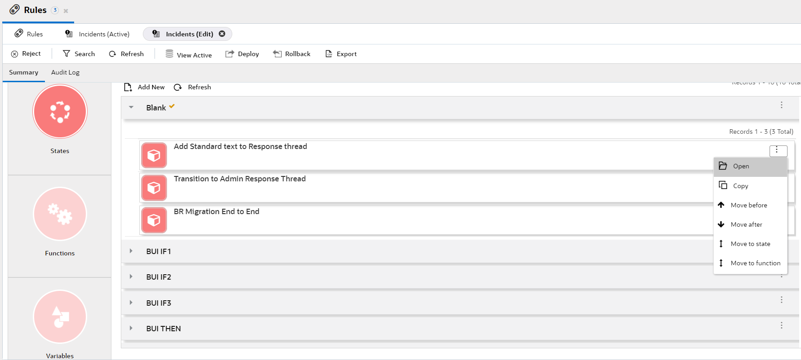The image size is (801, 360).
Task: Click the Add New document icon
Action: click(x=128, y=87)
